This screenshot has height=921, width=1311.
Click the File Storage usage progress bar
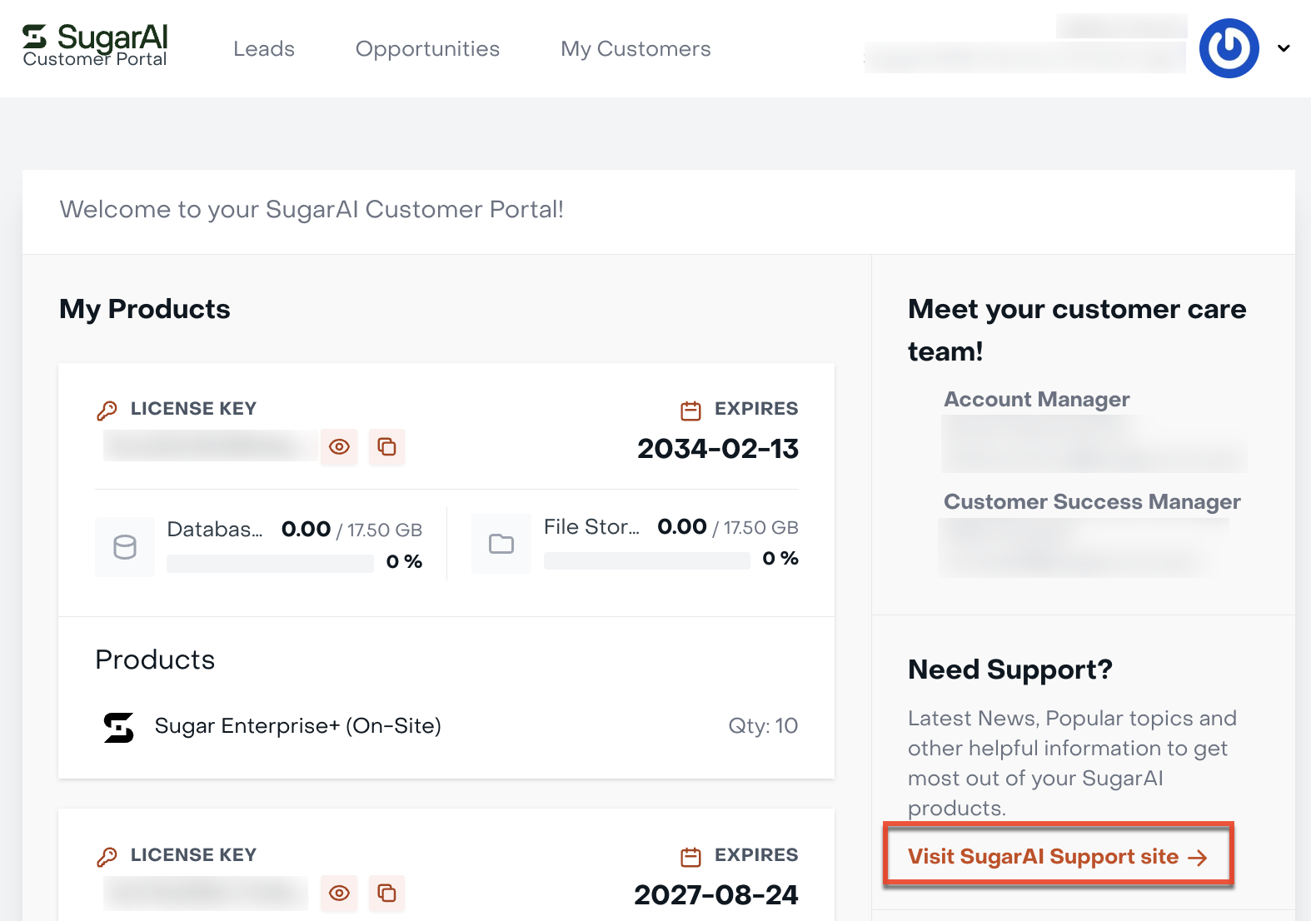pyautogui.click(x=647, y=560)
